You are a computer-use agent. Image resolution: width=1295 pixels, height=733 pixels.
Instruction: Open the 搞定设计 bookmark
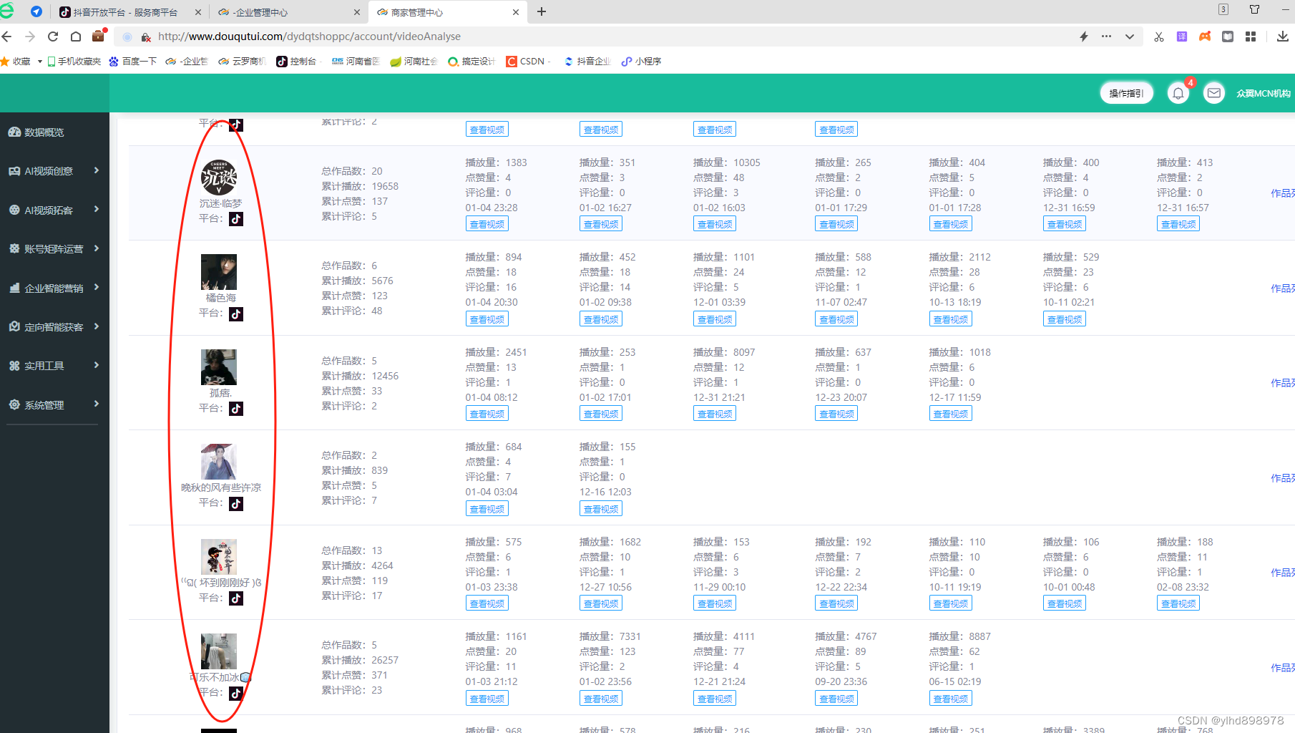471,62
